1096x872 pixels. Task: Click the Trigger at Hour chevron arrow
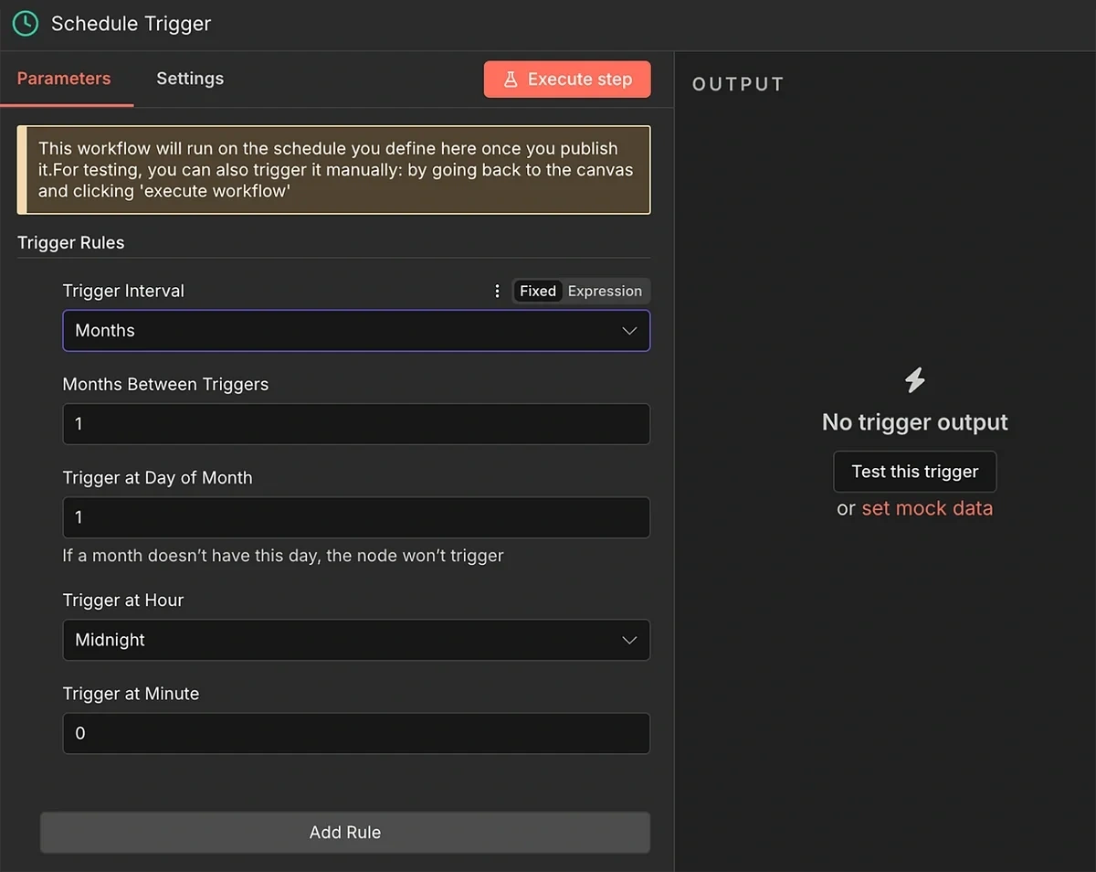pyautogui.click(x=629, y=640)
